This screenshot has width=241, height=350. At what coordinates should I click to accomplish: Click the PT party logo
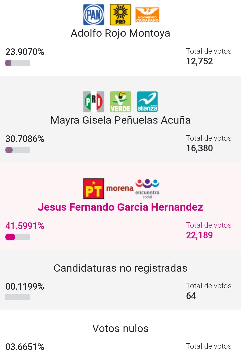point(94,189)
